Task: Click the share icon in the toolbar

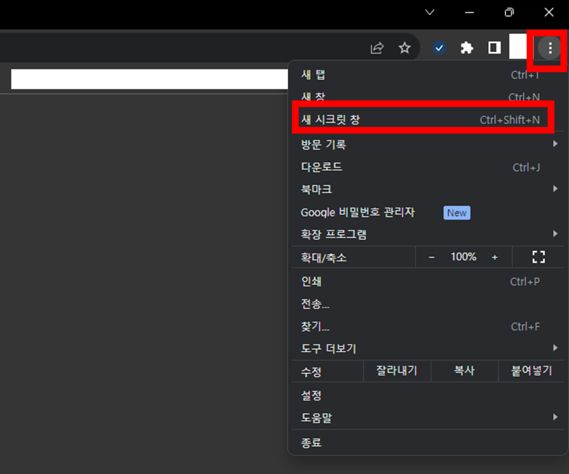Action: [x=376, y=48]
